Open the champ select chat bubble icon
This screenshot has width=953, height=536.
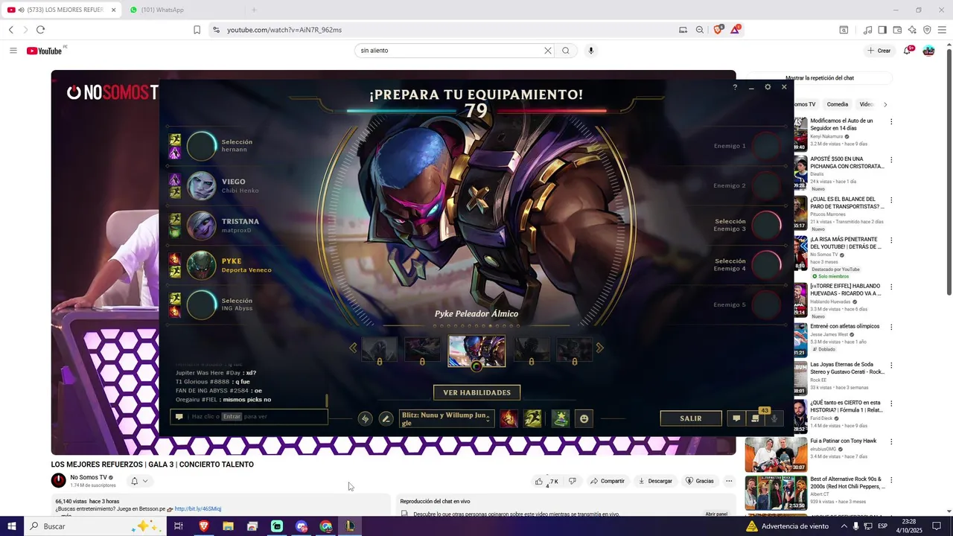tap(736, 418)
